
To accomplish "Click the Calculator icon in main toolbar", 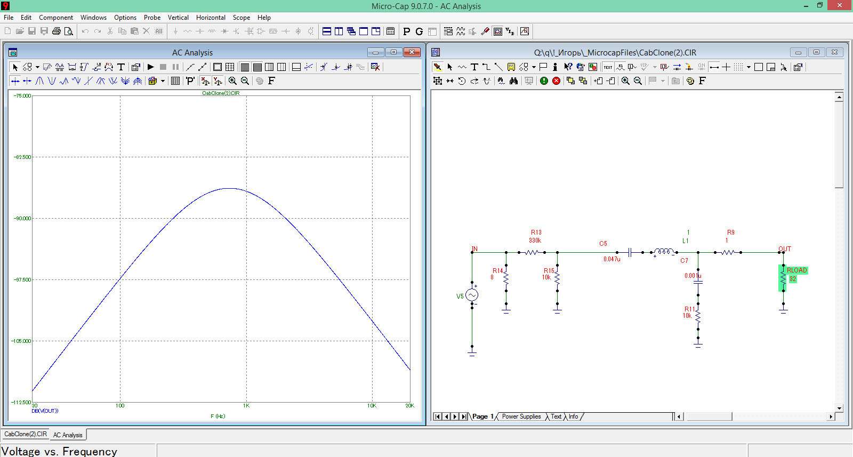I will pos(390,31).
